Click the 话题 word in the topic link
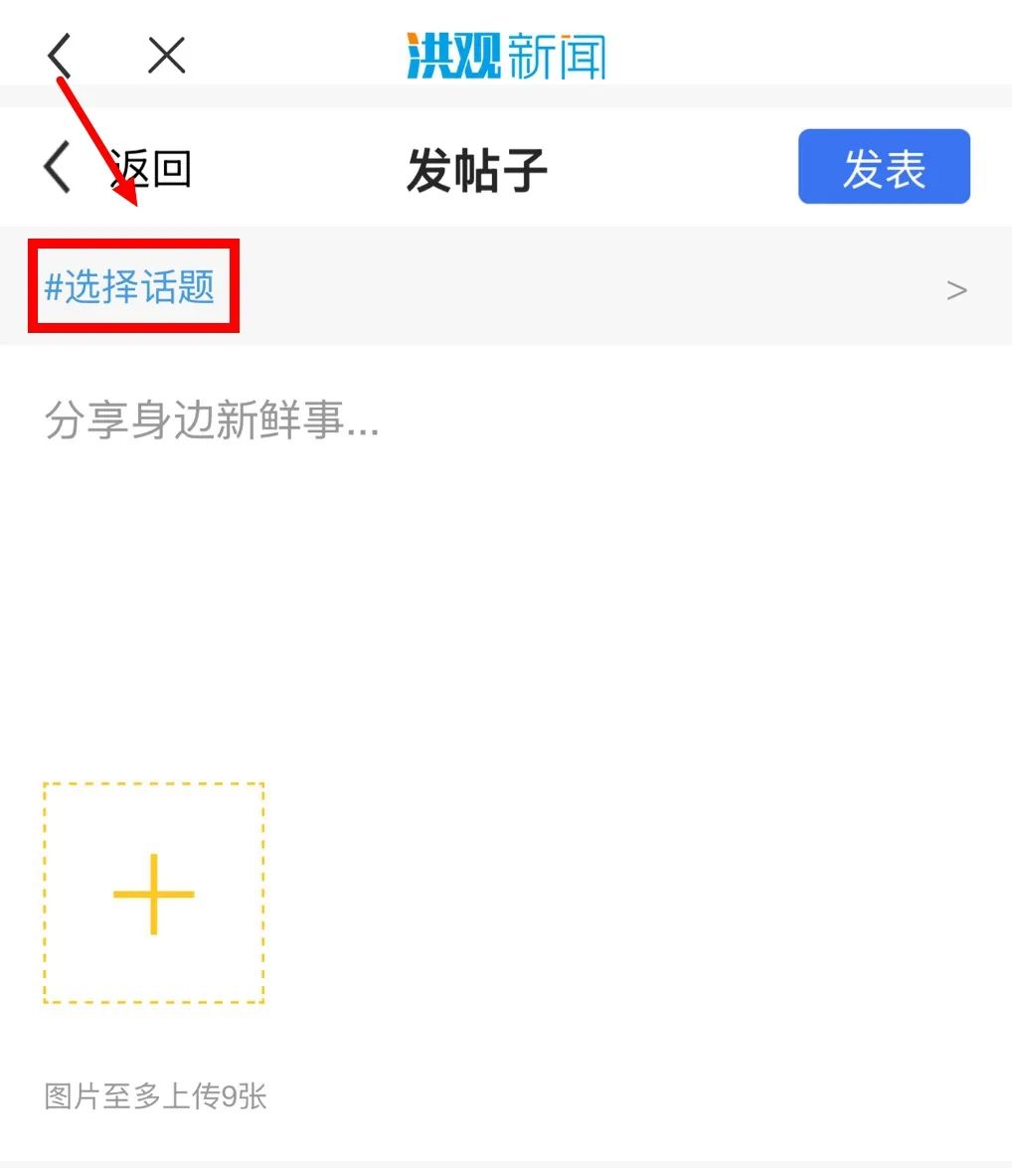Viewport: 1012px width, 1168px height. [x=178, y=287]
